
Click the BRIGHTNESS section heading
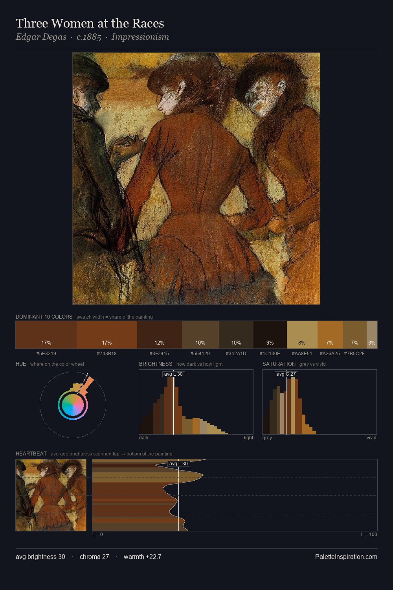(156, 364)
